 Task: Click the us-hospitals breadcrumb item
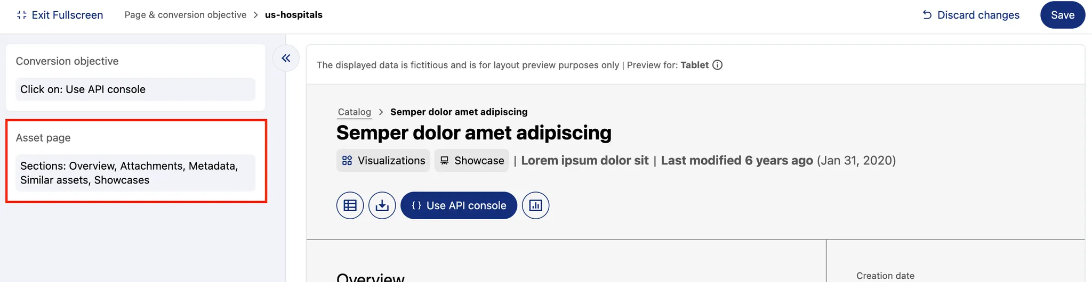point(294,15)
